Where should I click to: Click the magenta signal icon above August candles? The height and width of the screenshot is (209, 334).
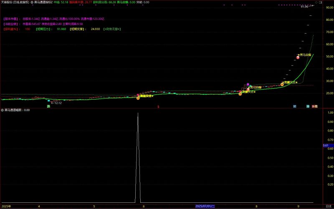click(x=248, y=85)
